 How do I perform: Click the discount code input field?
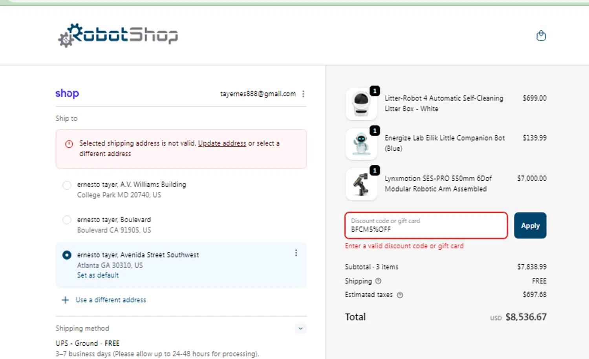(x=426, y=225)
